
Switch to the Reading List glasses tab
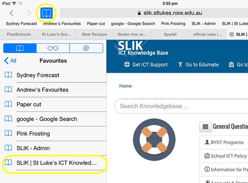tap(53, 48)
